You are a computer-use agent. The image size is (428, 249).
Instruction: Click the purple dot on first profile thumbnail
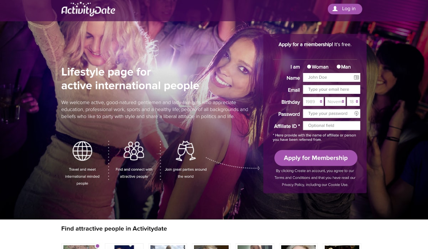coord(97,246)
